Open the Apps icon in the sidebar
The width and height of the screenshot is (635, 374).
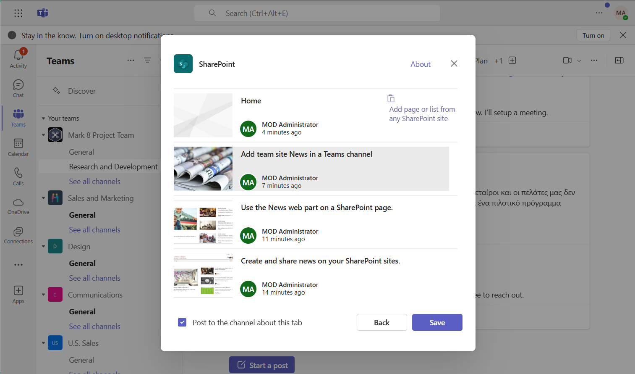[18, 291]
